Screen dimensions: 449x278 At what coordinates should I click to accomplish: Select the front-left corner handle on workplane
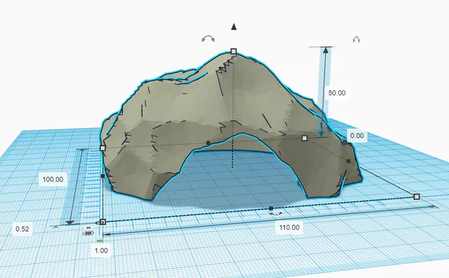(103, 222)
